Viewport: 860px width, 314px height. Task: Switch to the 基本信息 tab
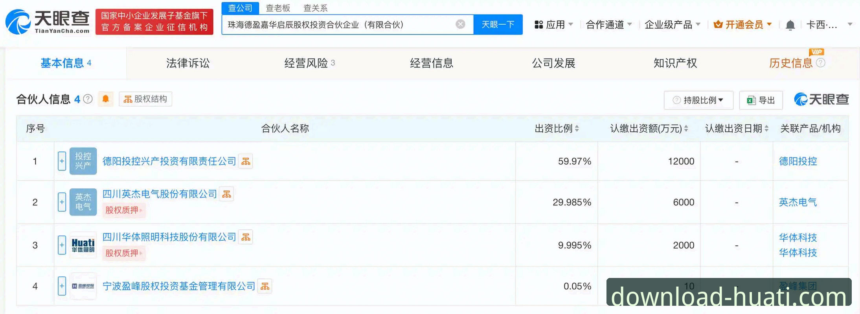[x=66, y=63]
